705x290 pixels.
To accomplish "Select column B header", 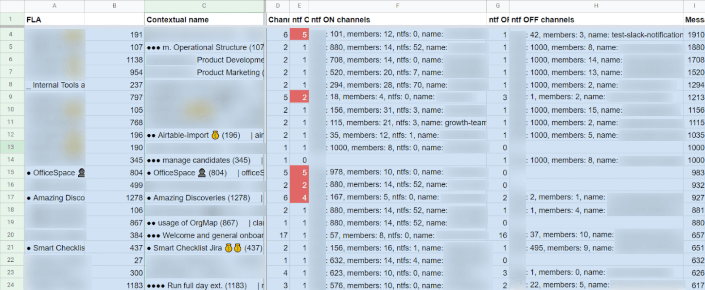I will pos(114,6).
